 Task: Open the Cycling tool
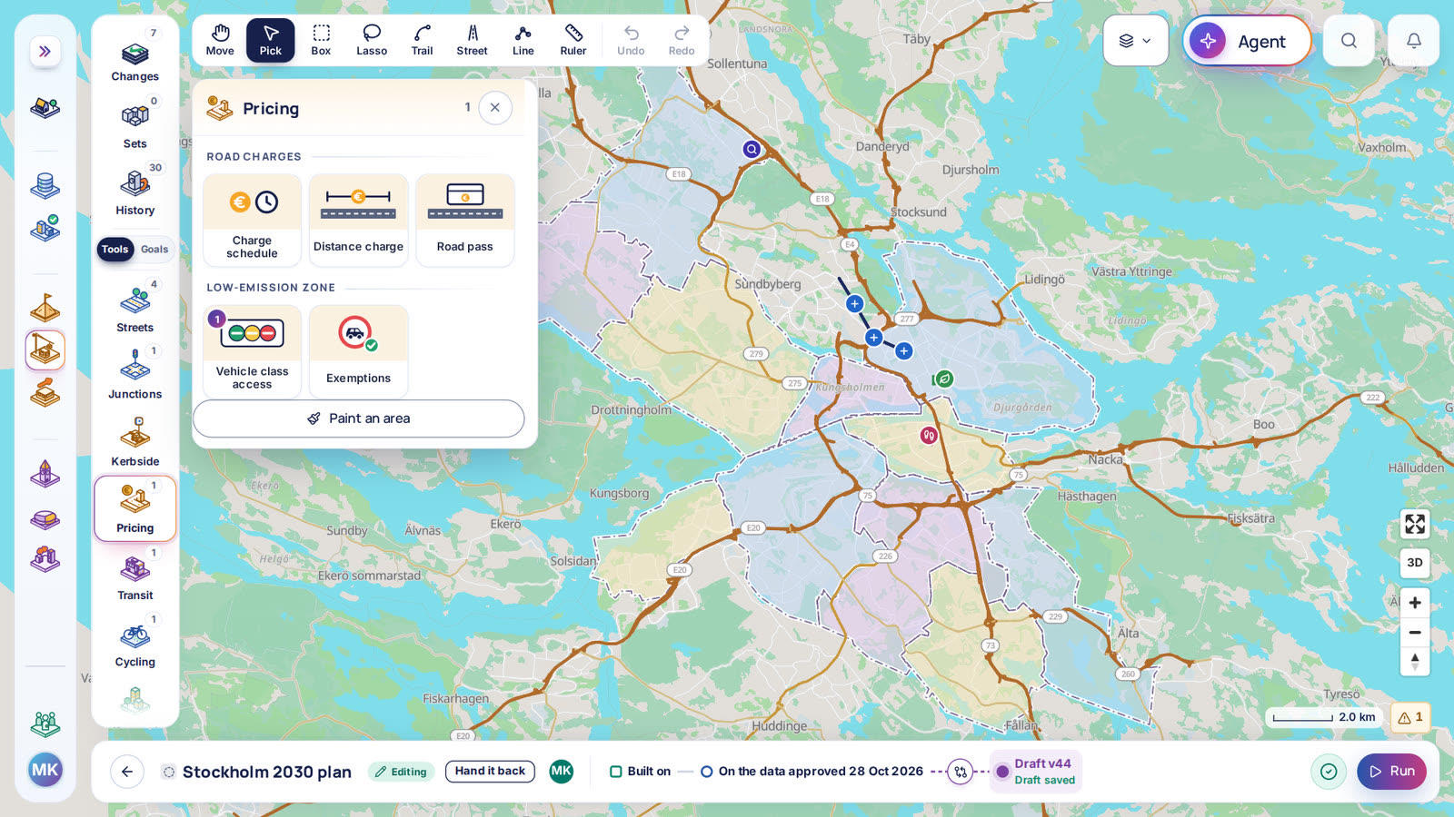point(135,643)
